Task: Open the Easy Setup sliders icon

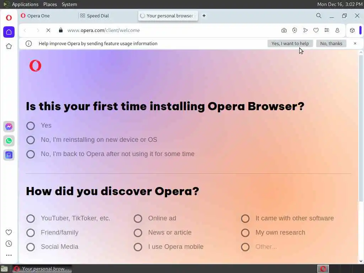Action: pos(327,30)
